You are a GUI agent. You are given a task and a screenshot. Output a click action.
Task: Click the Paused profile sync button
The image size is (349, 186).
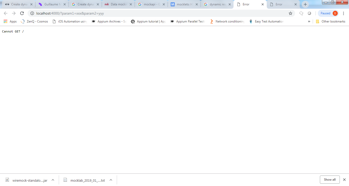(x=325, y=13)
